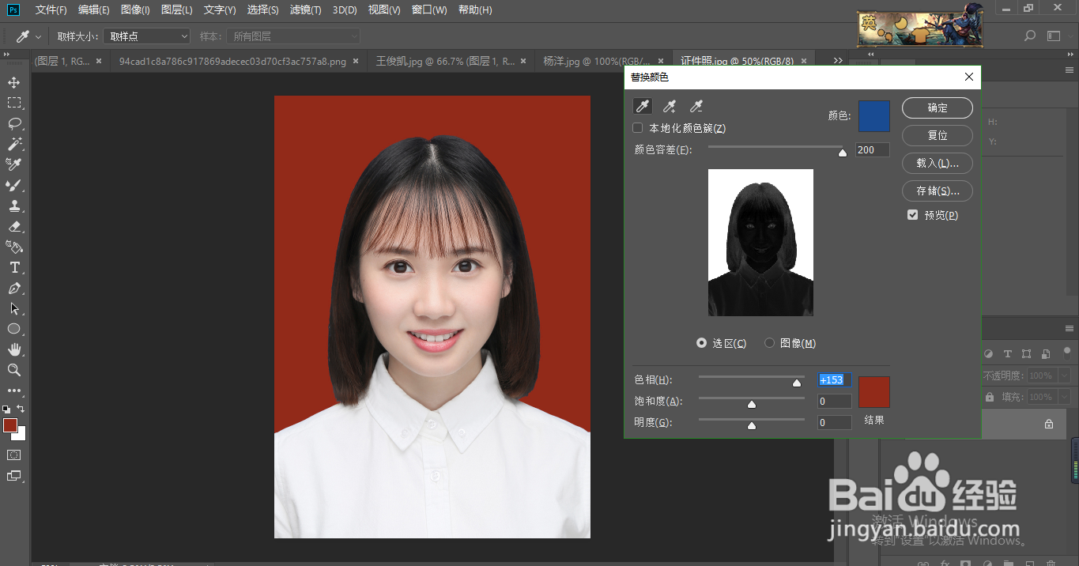Open the 样本 所有图层 dropdown
This screenshot has width=1079, height=566.
click(x=292, y=36)
